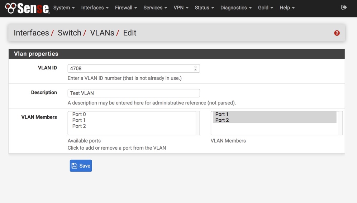Open the Help menu in navbar
Viewport: 357px width, 203px height.
[287, 8]
